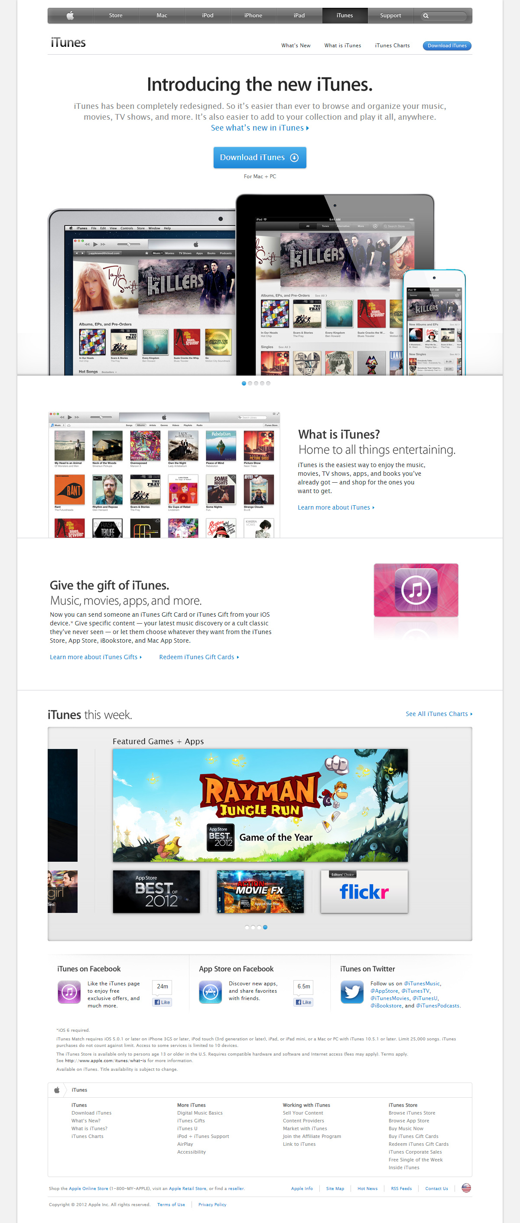Open the Site Map footer link
Screen dimensions: 520x1223
pyautogui.click(x=335, y=1188)
